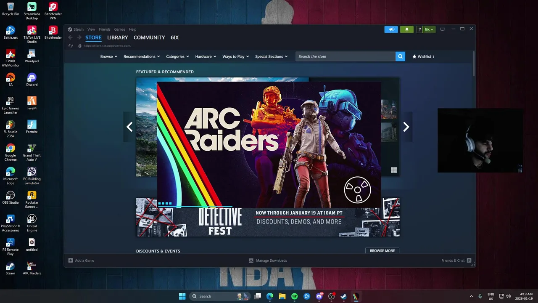Click Manage Downloads

pyautogui.click(x=268, y=260)
